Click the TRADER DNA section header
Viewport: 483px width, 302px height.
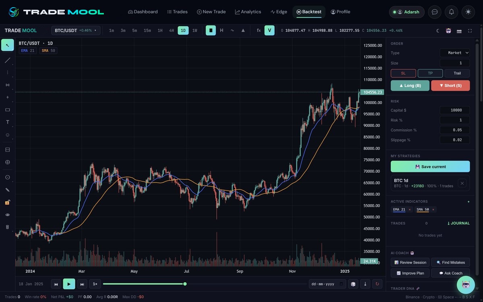pyautogui.click(x=405, y=288)
